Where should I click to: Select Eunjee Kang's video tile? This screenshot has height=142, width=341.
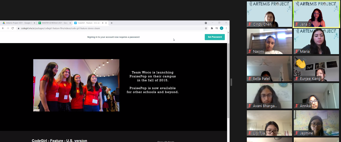point(316,68)
